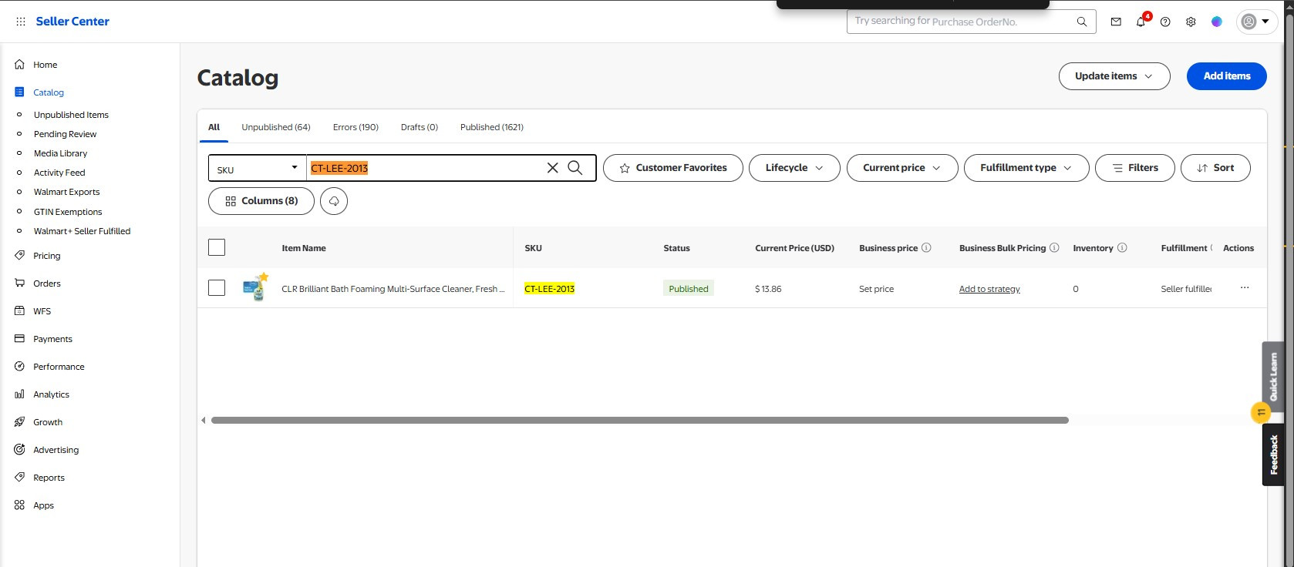This screenshot has height=567, width=1294.
Task: Expand the Current price filter dropdown
Action: (x=902, y=168)
